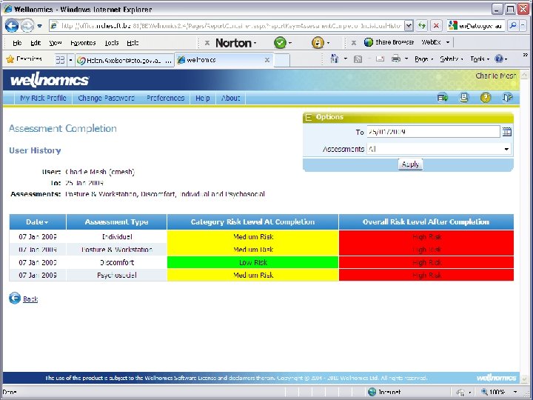Open Favorites star button
The width and height of the screenshot is (533, 400).
tap(24, 59)
